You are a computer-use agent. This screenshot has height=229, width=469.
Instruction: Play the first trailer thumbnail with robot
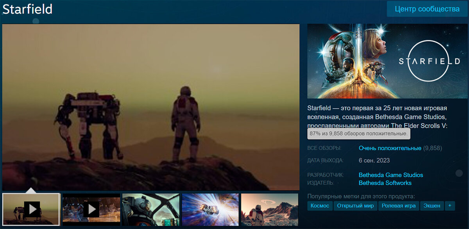pos(31,209)
